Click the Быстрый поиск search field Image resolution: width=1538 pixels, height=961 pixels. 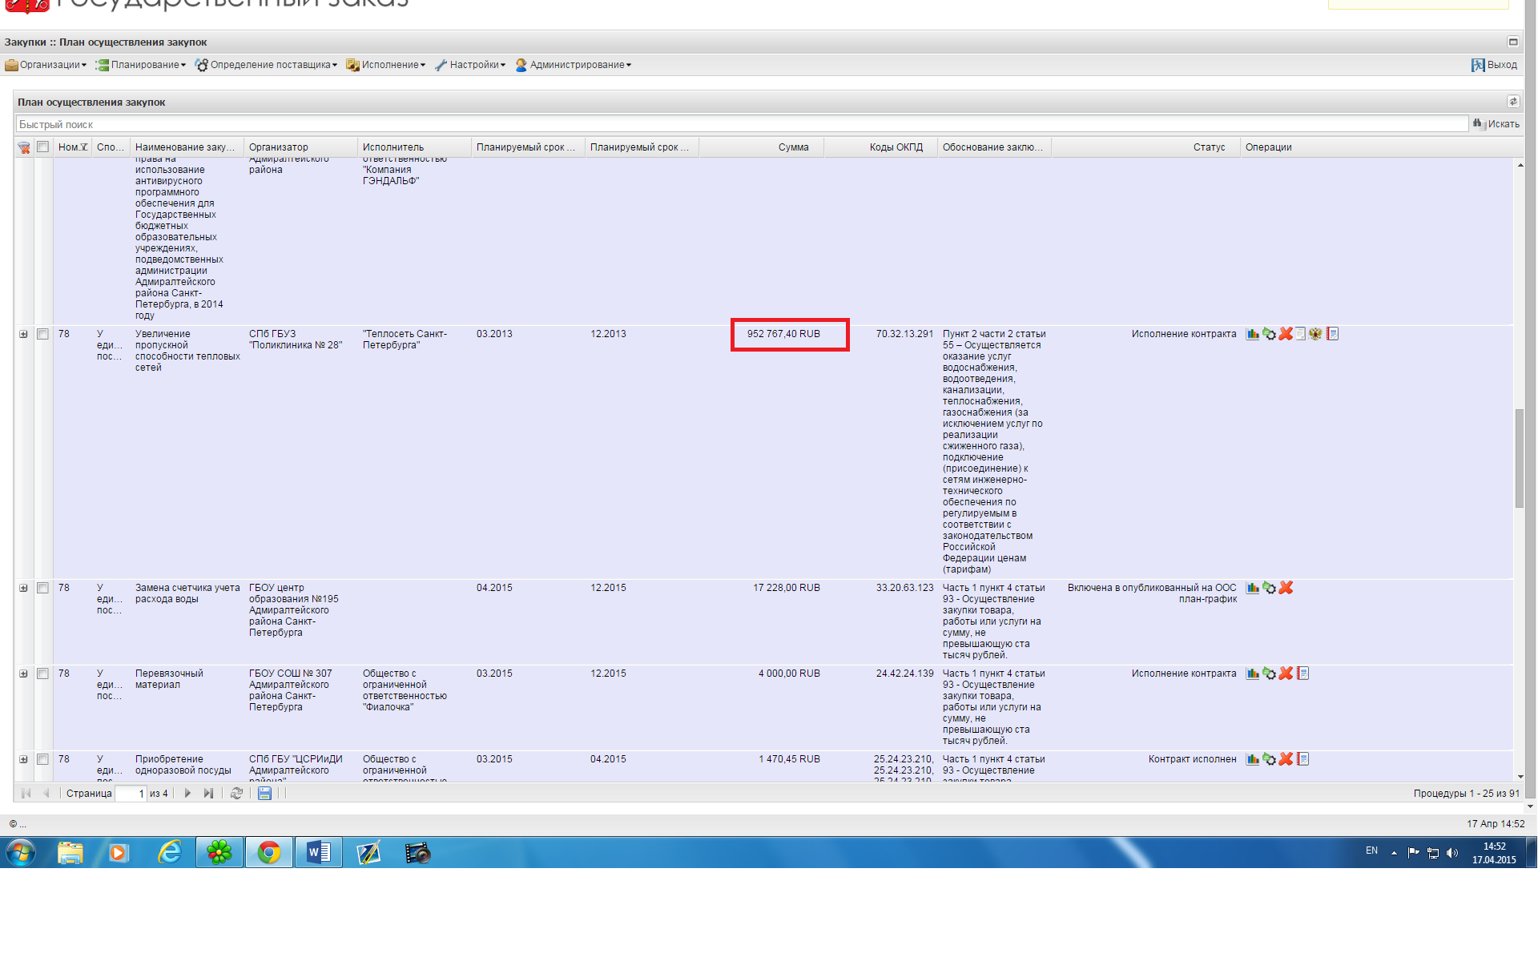(x=742, y=124)
